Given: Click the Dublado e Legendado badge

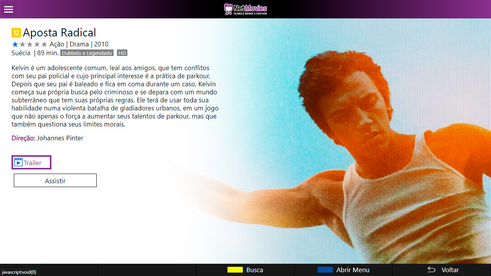Looking at the screenshot, I should pyautogui.click(x=87, y=53).
